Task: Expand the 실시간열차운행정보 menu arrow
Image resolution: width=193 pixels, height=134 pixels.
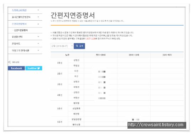Action: point(38,17)
